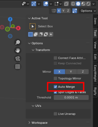Open the Rigify sidebar tab
This screenshot has height=127, width=98.
coord(95,91)
